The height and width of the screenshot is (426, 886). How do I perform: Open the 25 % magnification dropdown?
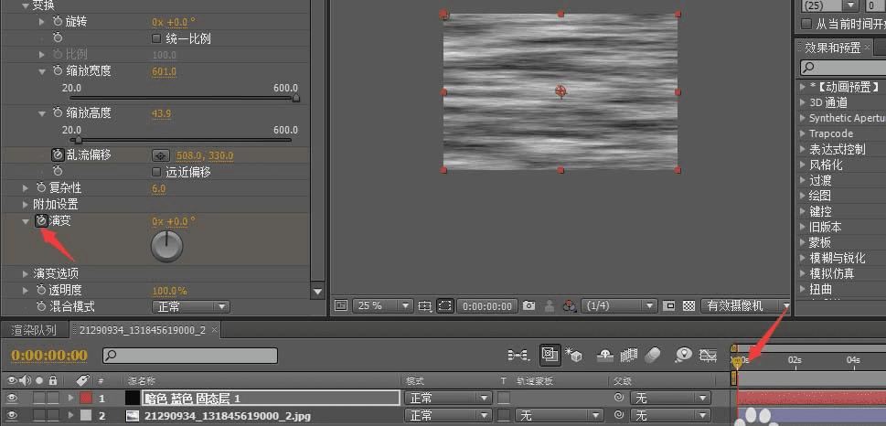coord(383,305)
